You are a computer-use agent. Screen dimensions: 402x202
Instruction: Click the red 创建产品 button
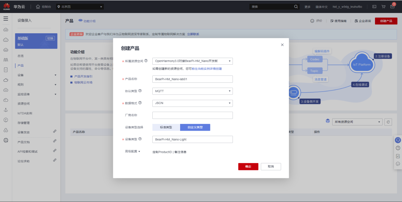(386, 21)
